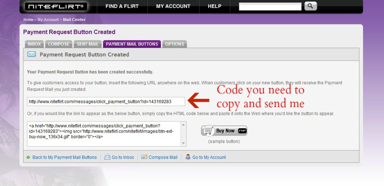384x186 pixels.
Task: Open the Find a Flirt menu
Action: coord(122,6)
